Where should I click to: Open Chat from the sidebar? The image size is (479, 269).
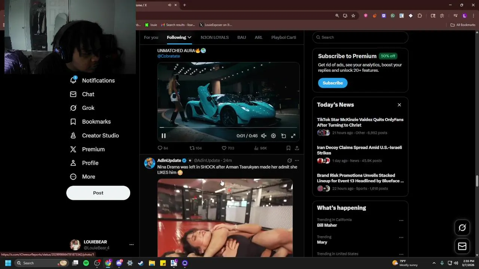(82, 94)
